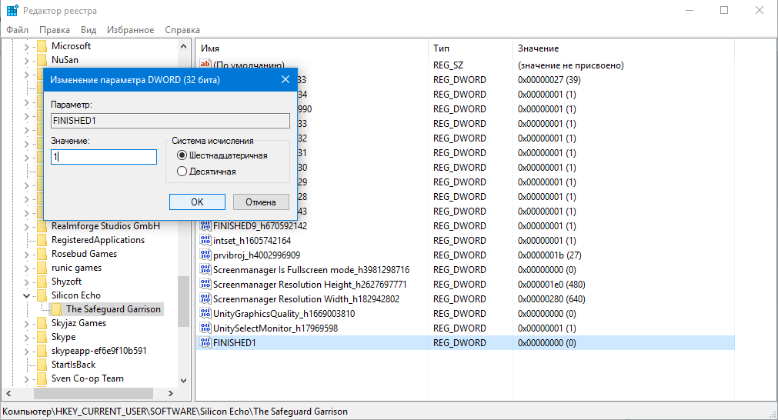Image resolution: width=778 pixels, height=420 pixels.
Task: Expand the Sven Co-op Team node
Action: tap(27, 379)
